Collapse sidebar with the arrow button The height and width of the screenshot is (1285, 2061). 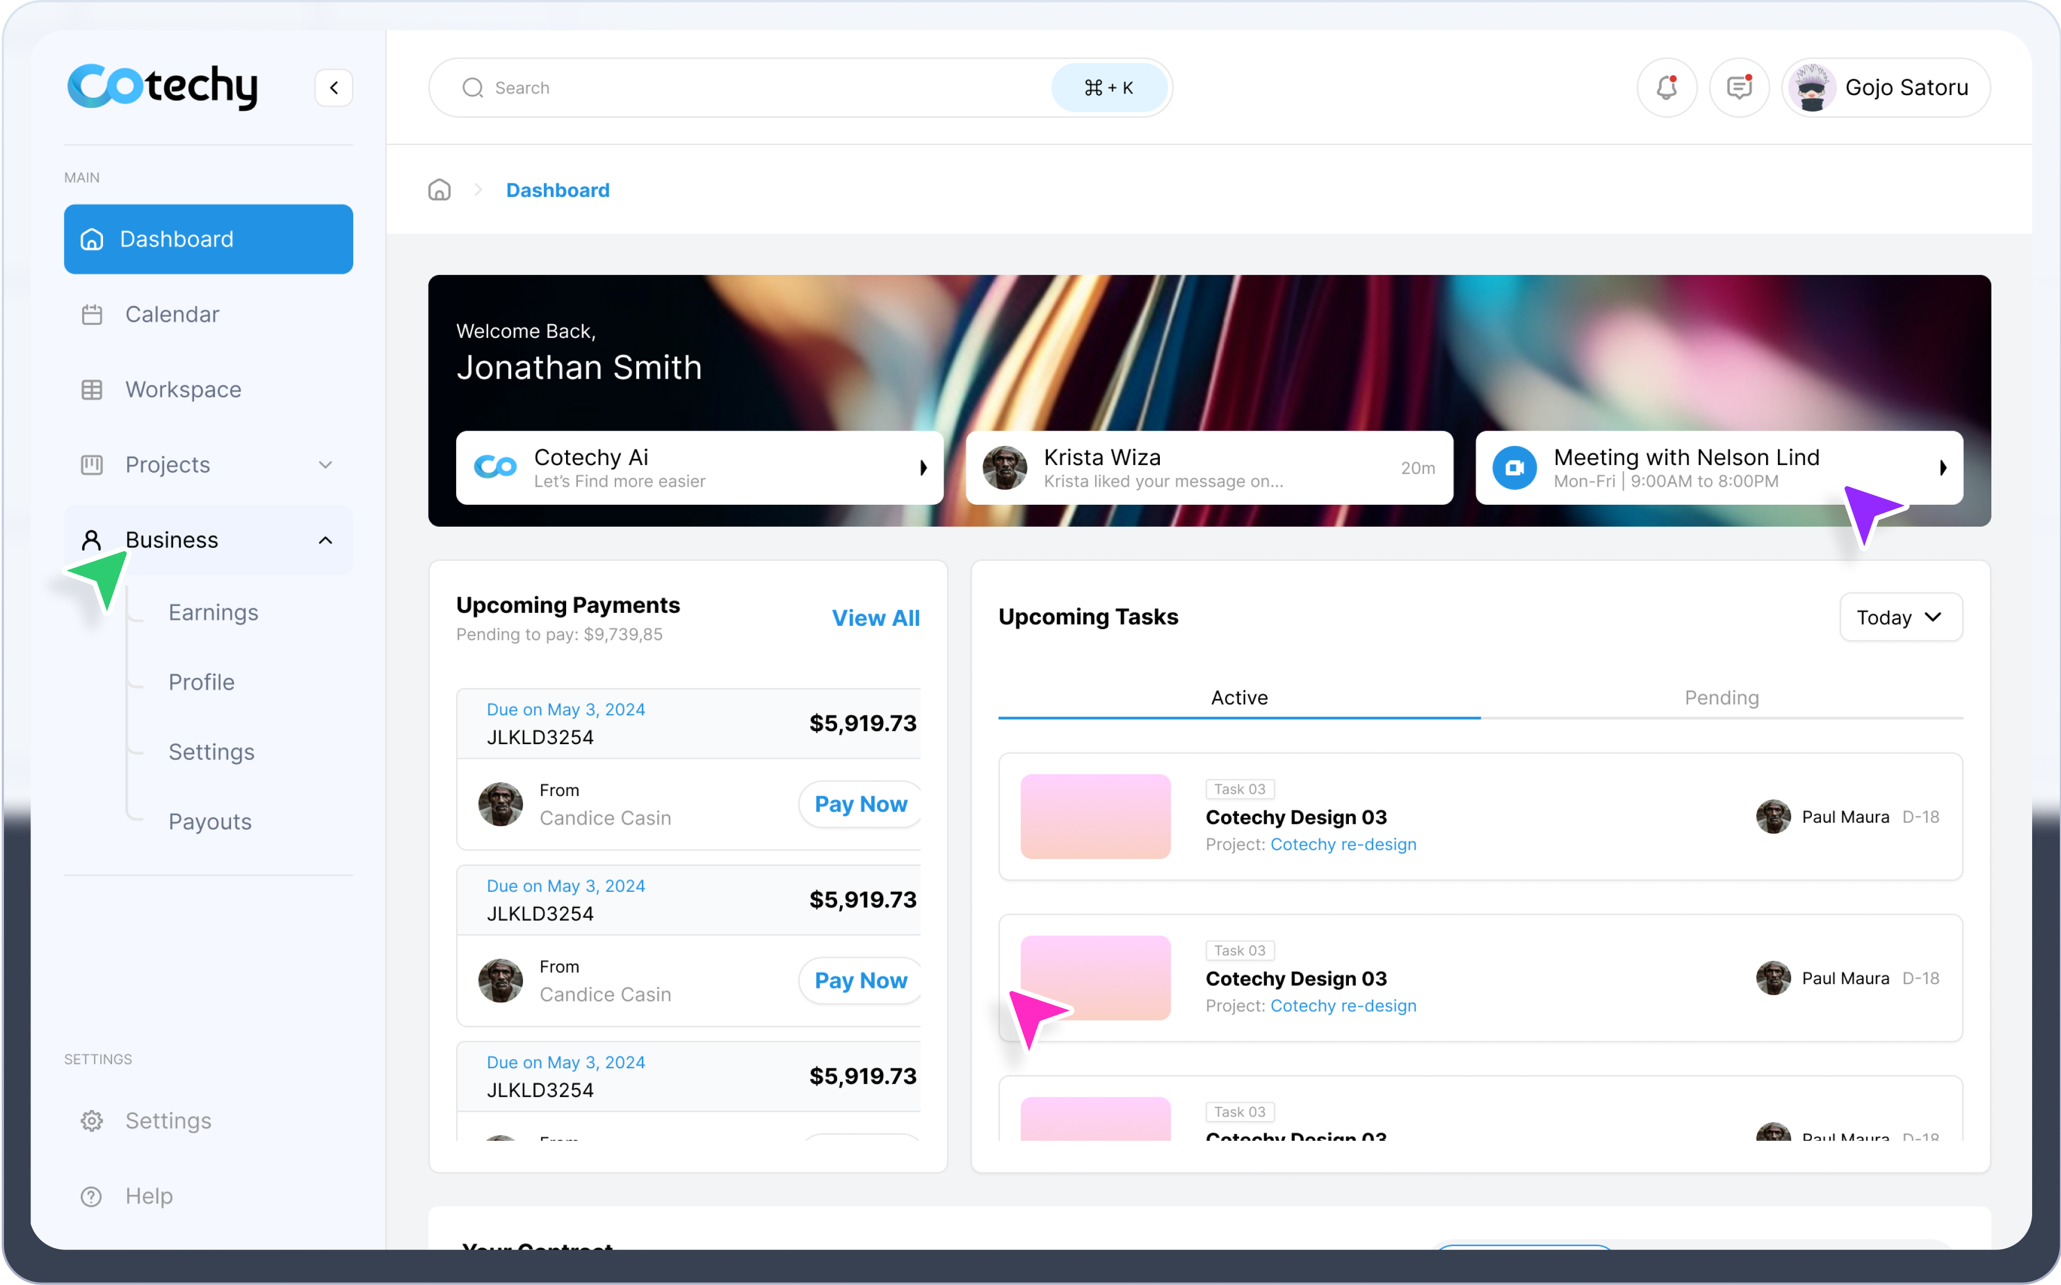click(334, 88)
